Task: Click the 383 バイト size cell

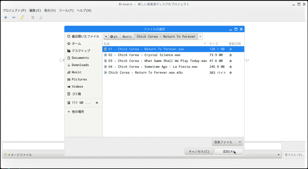Action: (x=218, y=73)
